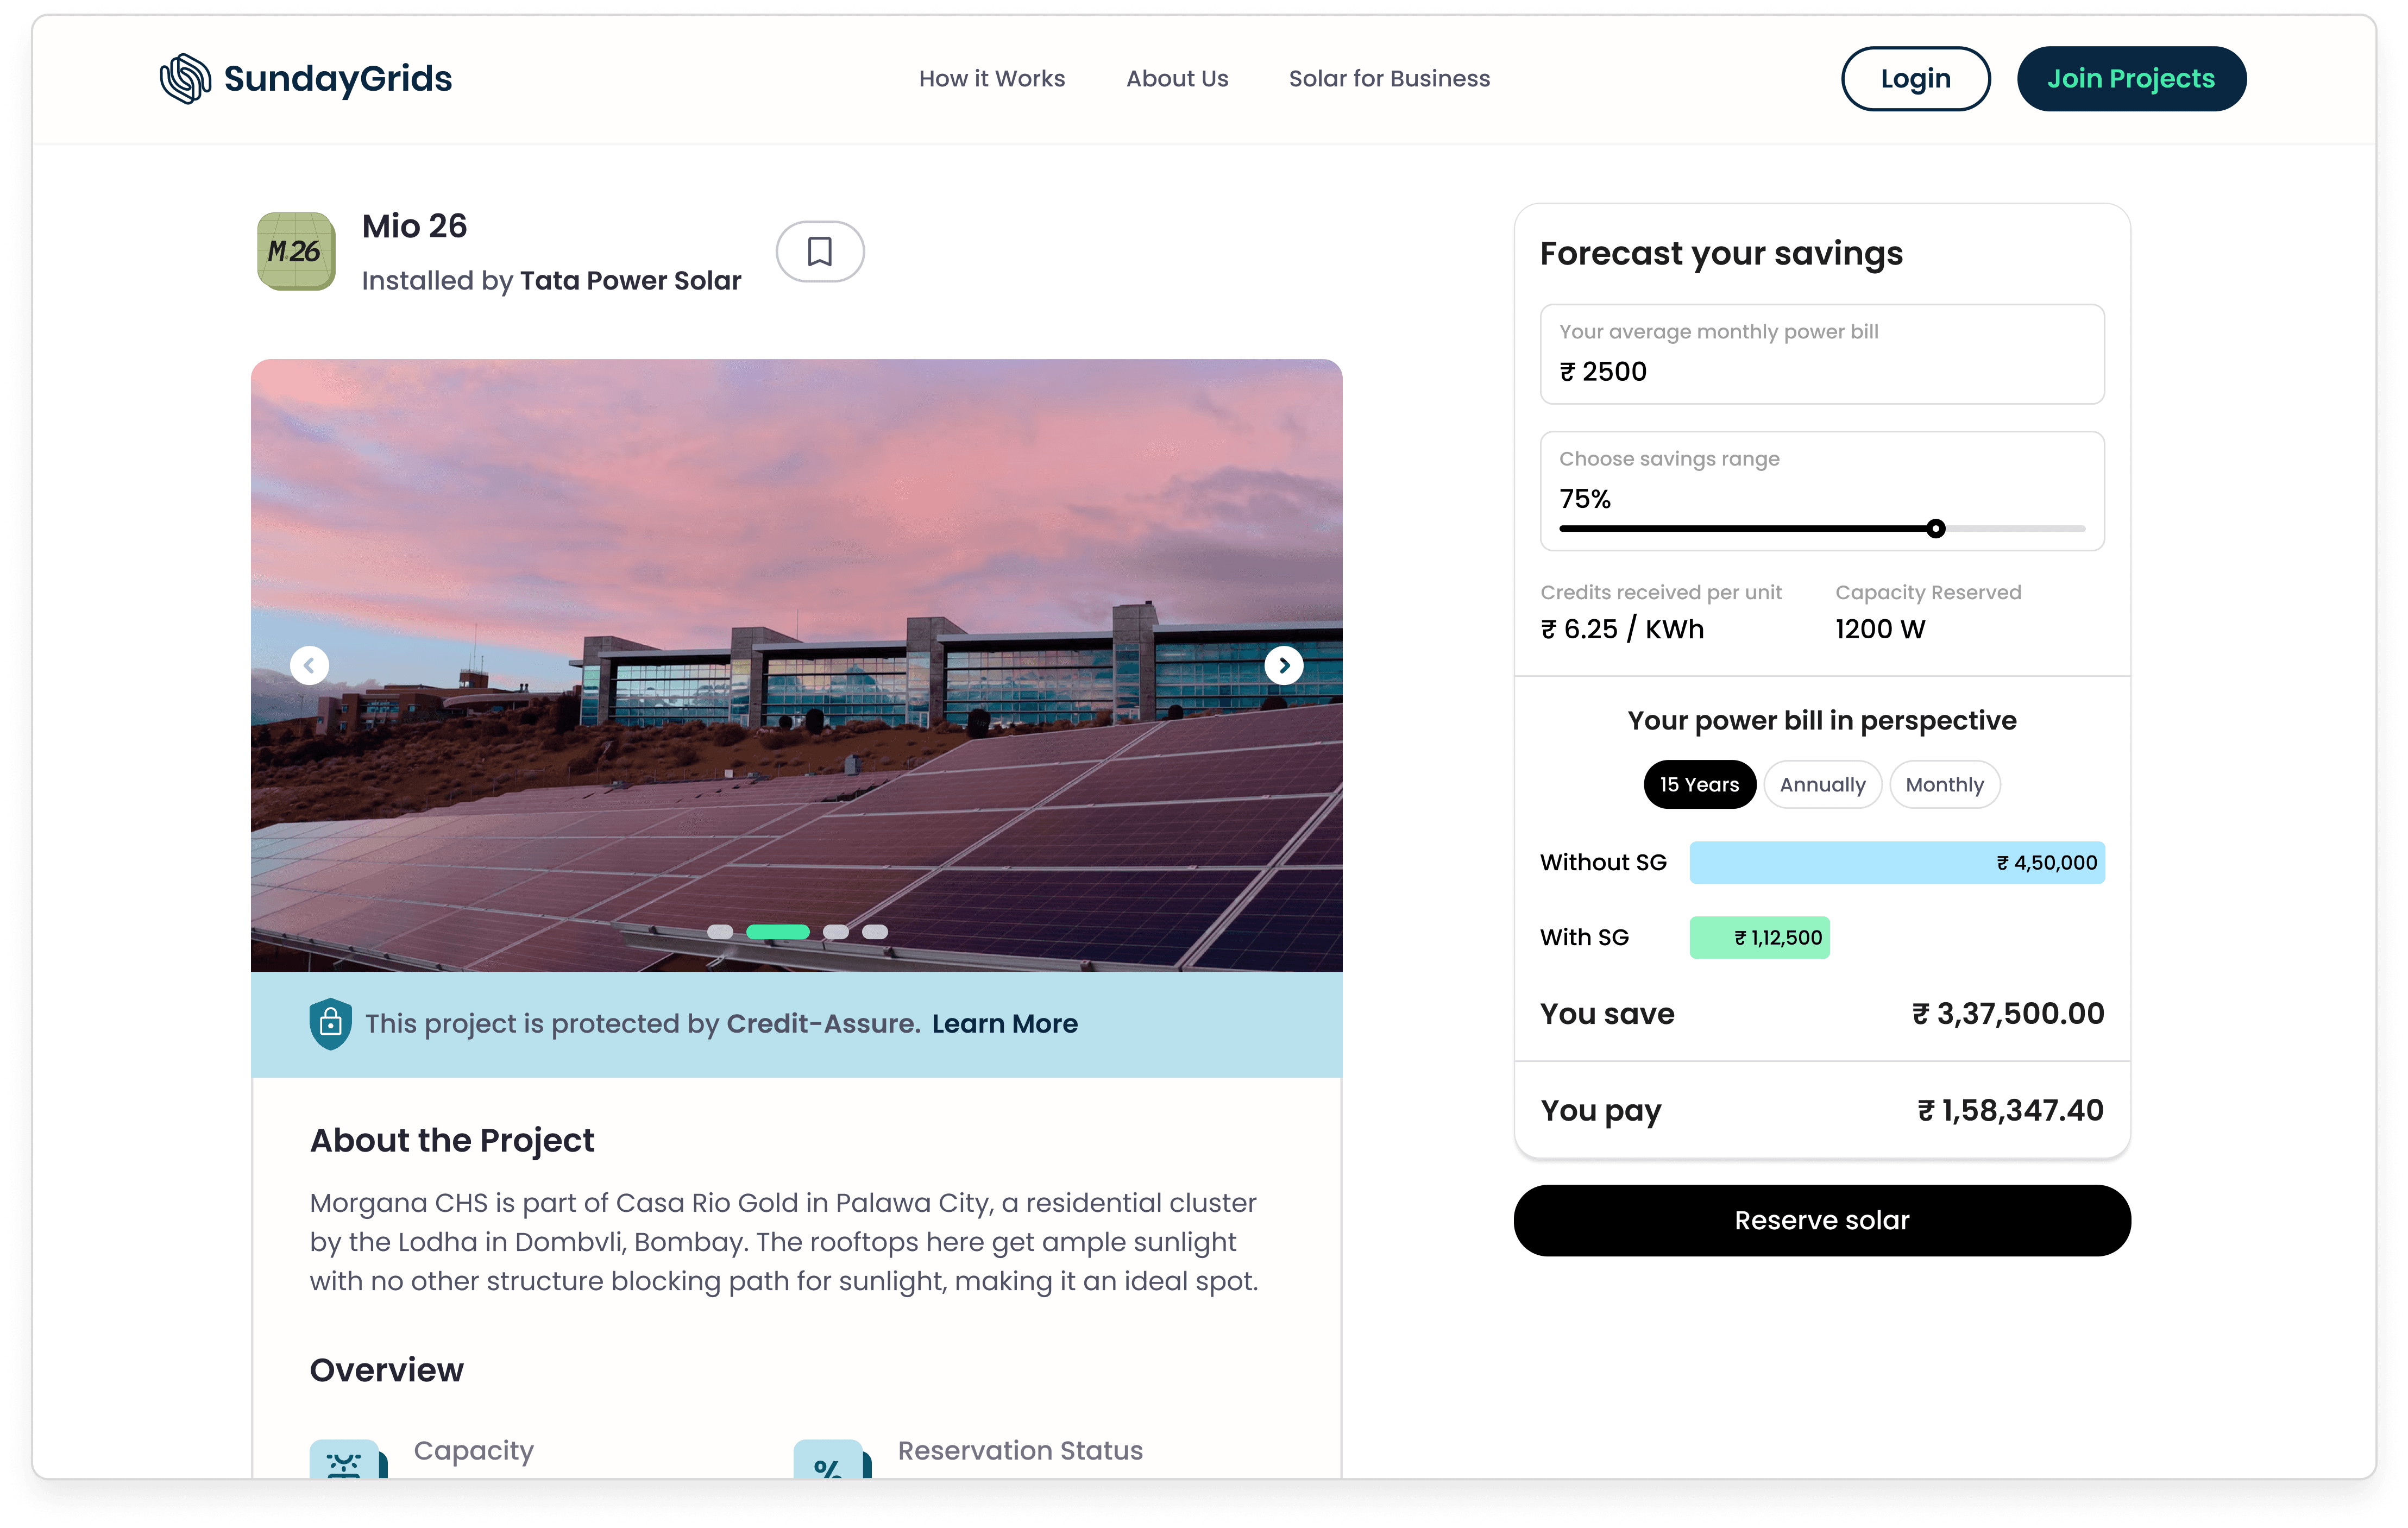Switch bill perspective to Monthly

pos(1944,785)
